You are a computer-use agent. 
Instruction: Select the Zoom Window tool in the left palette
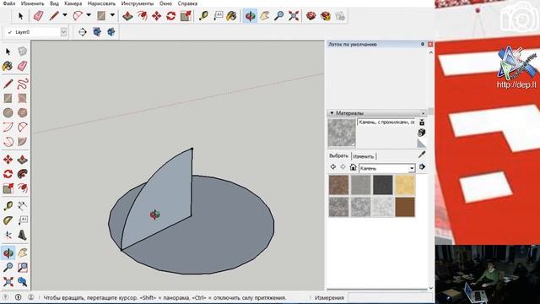[x=22, y=268]
